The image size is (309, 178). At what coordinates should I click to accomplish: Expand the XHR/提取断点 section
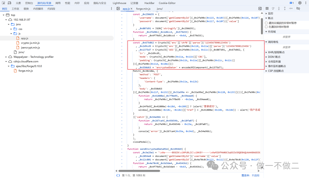266,52
